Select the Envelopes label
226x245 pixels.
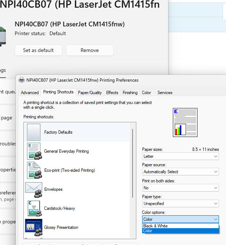53,189
